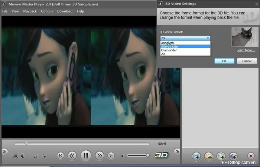Follow the Learn More link

point(246,50)
